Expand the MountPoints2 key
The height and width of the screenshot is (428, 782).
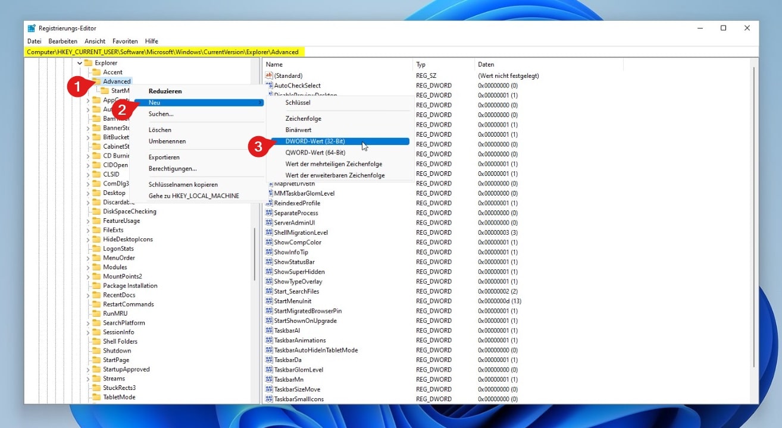[x=88, y=276]
